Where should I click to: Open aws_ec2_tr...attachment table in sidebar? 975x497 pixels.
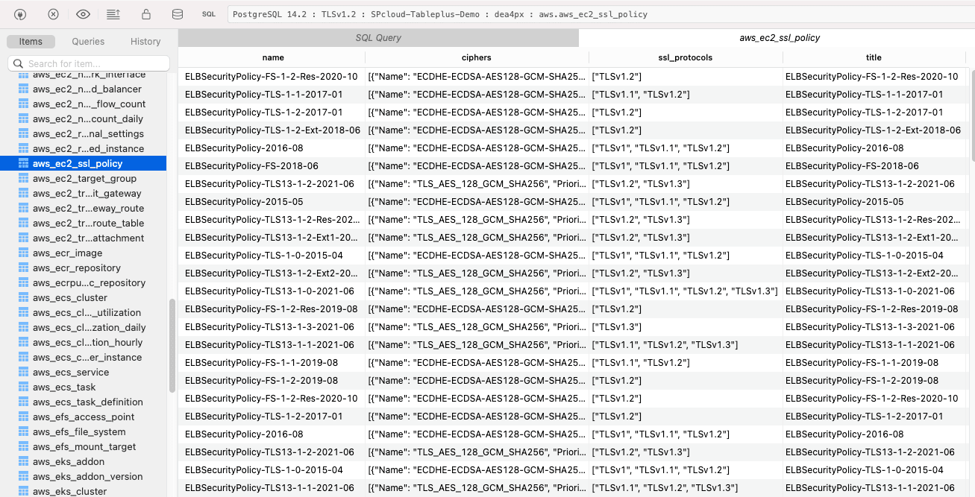tap(87, 238)
